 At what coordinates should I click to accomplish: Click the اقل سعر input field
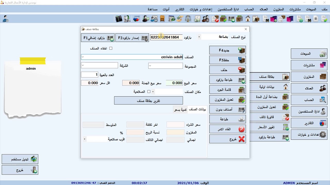point(90,83)
